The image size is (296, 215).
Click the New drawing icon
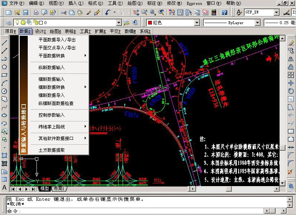click(x=9, y=12)
